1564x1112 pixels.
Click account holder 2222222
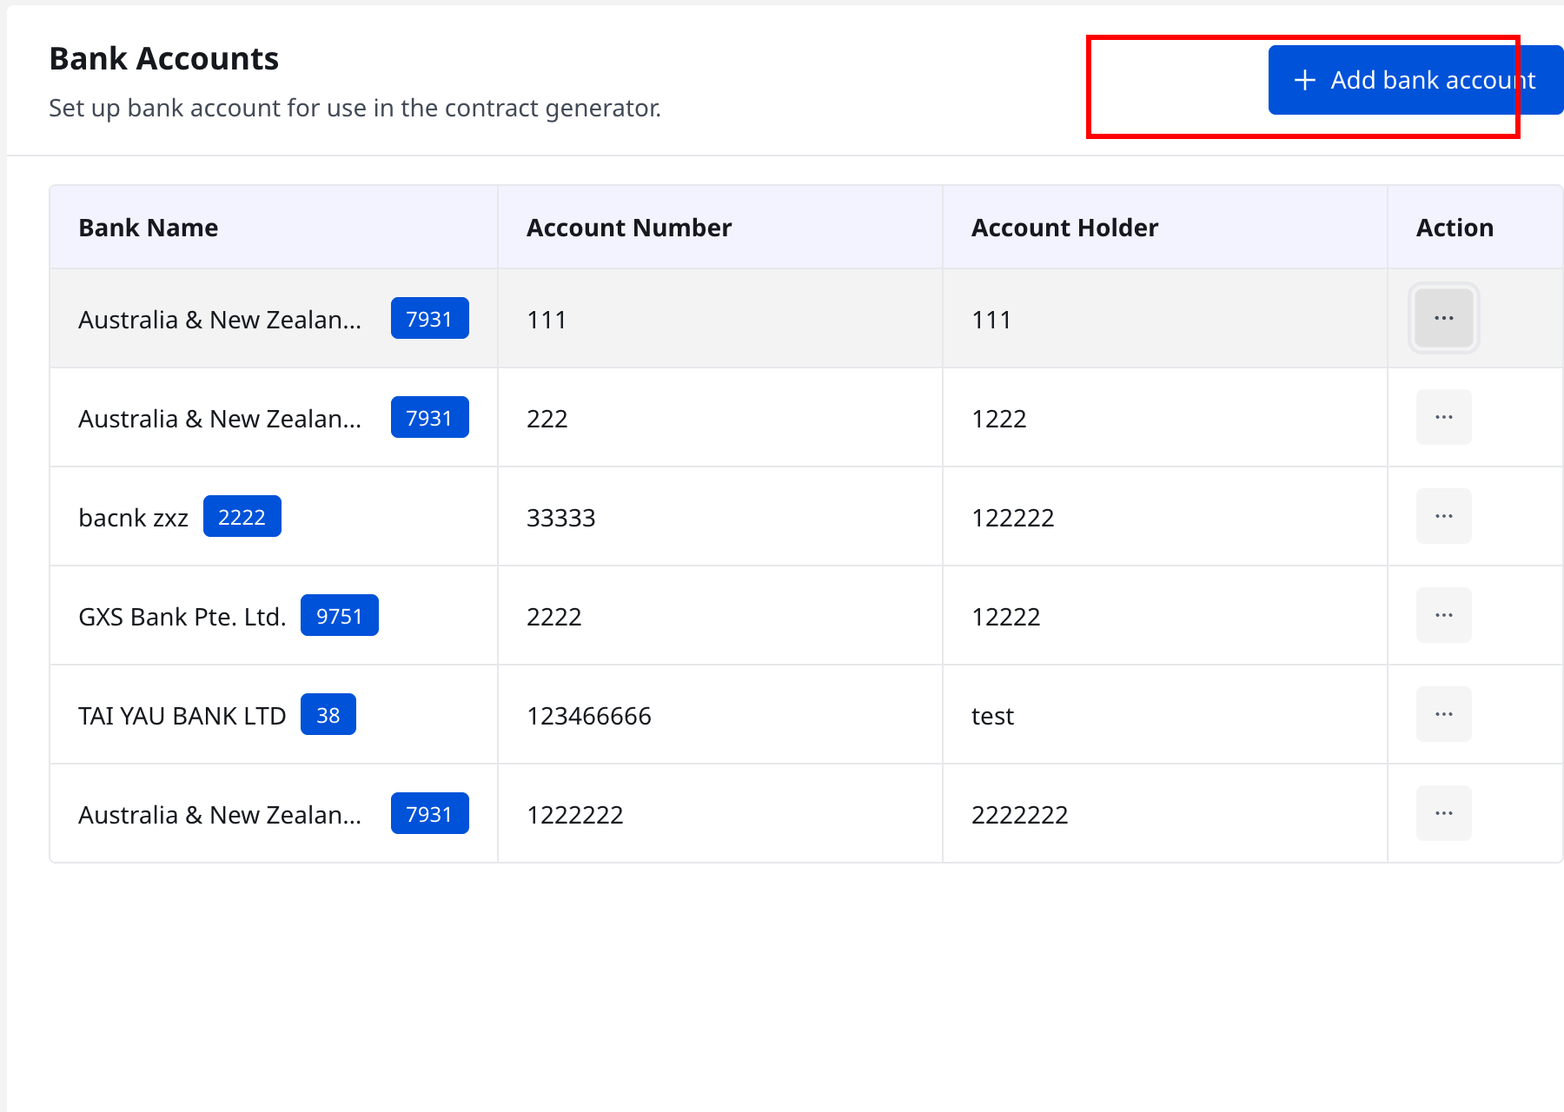[1020, 815]
